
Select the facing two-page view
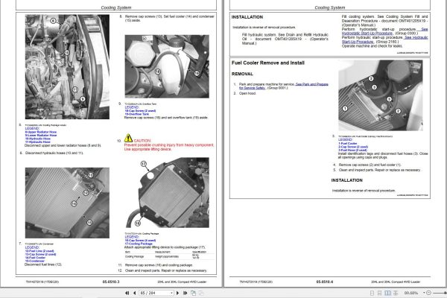coord(387,293)
